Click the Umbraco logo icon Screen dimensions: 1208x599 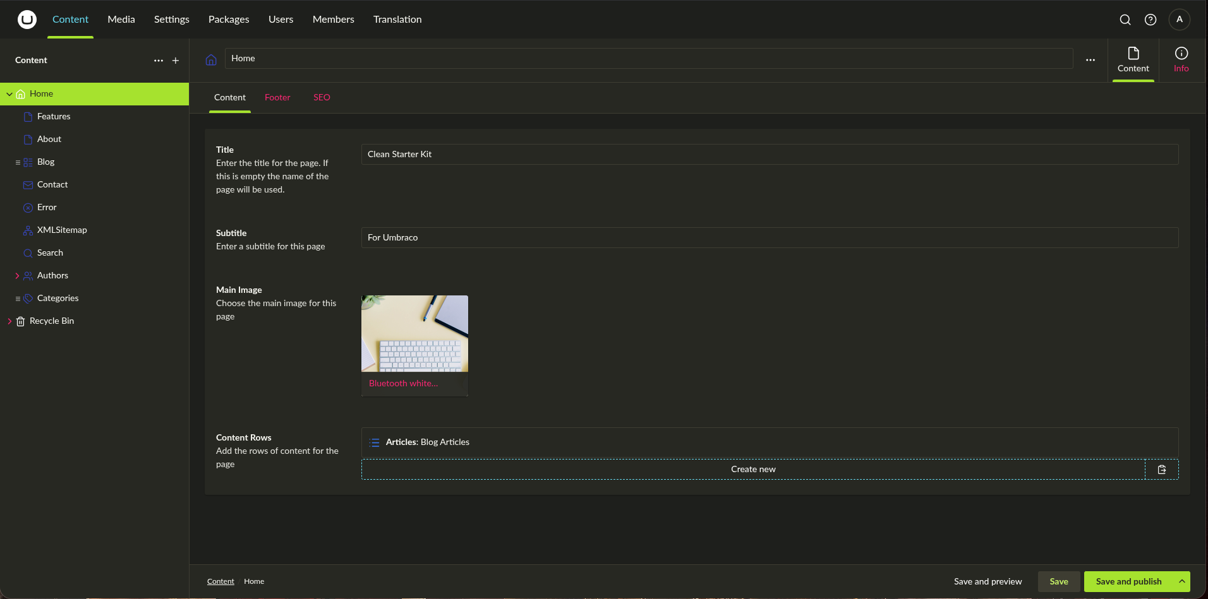coord(27,20)
